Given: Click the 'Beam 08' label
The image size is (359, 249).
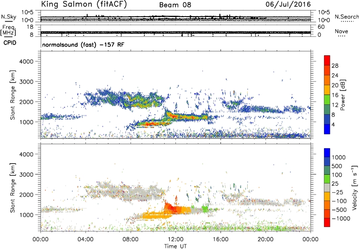Looking at the screenshot, I should tap(175, 5).
